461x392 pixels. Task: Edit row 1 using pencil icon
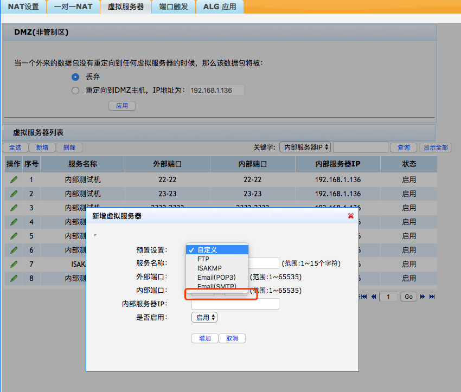coord(14,179)
